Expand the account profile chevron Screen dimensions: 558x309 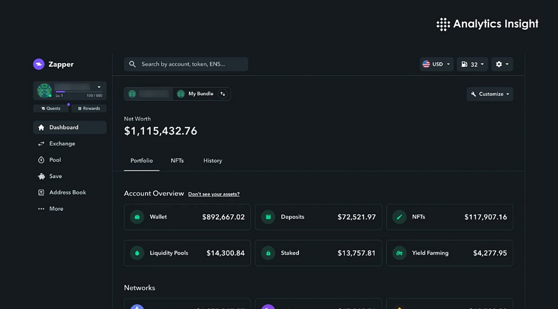click(98, 87)
